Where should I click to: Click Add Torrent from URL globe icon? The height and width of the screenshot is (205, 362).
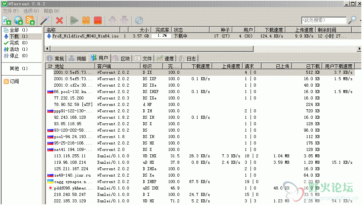point(18,20)
